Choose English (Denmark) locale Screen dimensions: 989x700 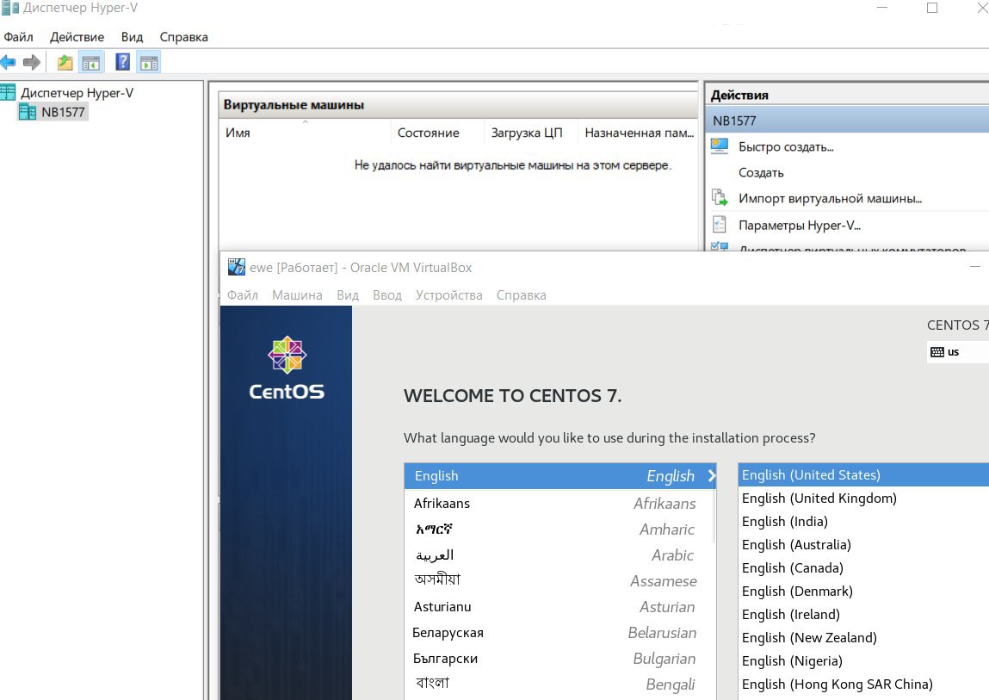[x=863, y=592]
